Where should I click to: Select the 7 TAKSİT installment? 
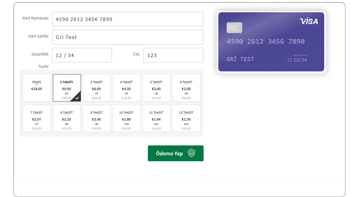tap(37, 118)
